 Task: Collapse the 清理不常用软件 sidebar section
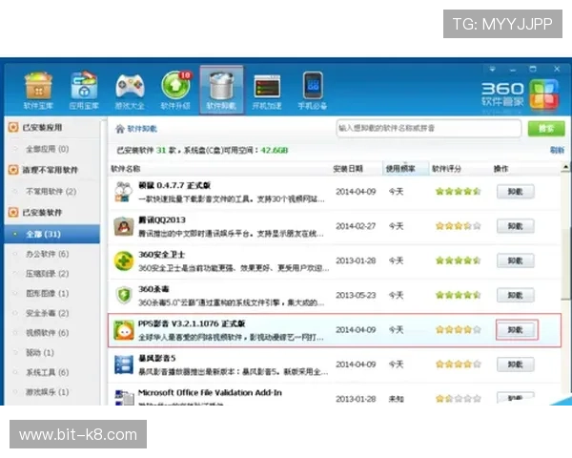coord(13,170)
